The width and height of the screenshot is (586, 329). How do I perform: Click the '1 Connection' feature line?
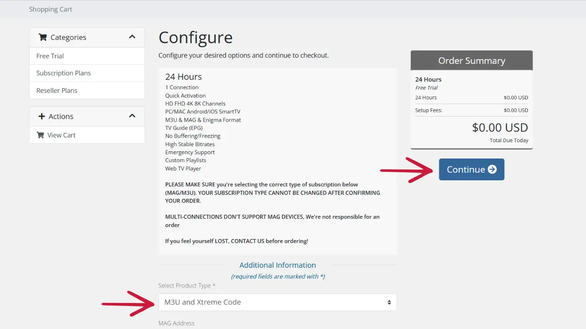pos(182,87)
